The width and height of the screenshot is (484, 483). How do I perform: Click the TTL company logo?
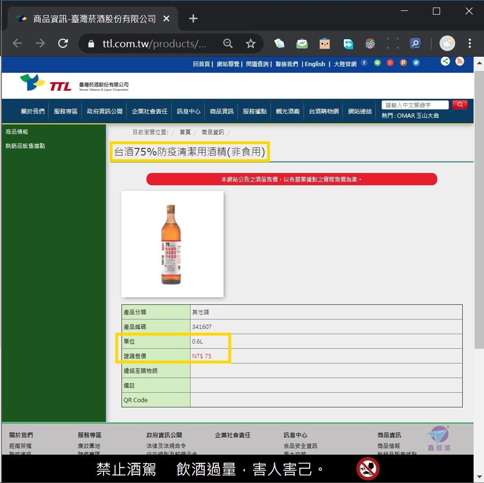(x=74, y=83)
